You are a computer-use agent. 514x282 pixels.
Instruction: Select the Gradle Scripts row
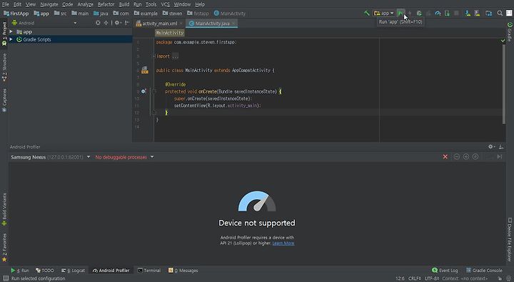pyautogui.click(x=70, y=39)
